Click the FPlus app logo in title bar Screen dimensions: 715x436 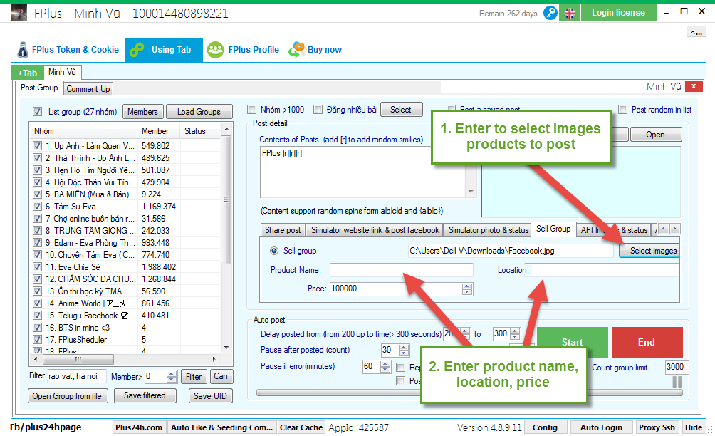click(19, 13)
